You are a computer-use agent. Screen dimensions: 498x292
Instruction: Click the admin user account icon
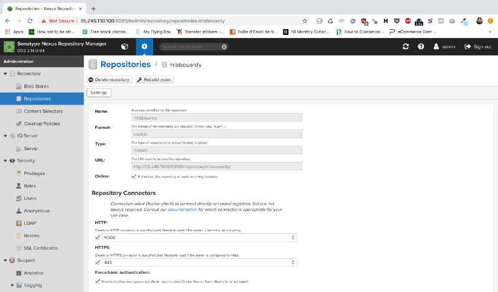(x=437, y=47)
